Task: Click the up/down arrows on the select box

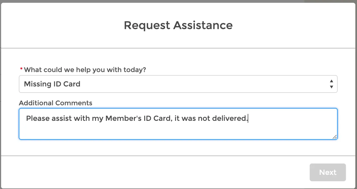Action: pos(331,84)
